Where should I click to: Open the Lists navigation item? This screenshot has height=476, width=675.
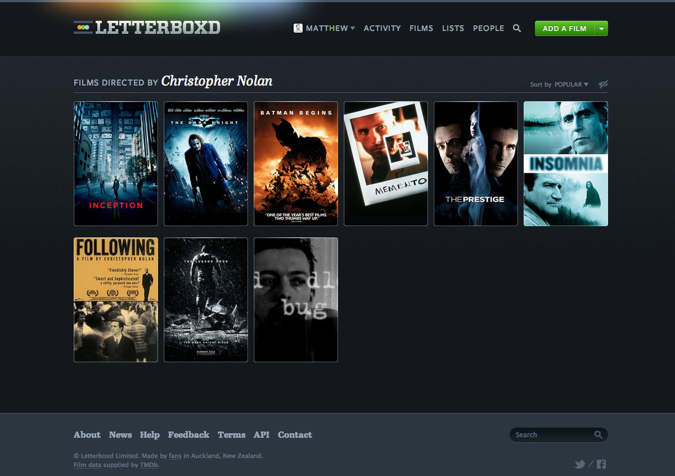pos(453,28)
